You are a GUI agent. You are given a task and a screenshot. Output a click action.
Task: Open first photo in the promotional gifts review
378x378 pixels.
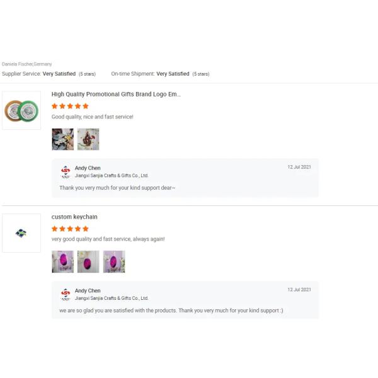coord(62,139)
